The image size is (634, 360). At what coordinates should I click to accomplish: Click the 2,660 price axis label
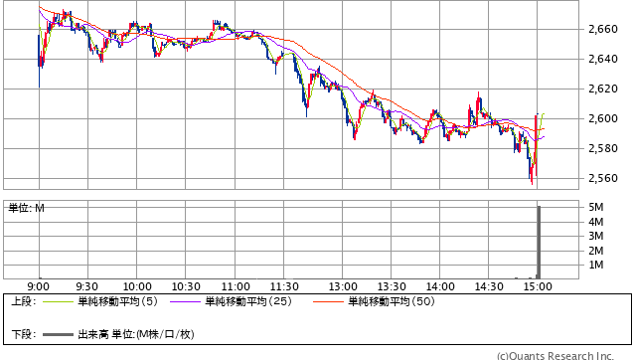point(603,29)
